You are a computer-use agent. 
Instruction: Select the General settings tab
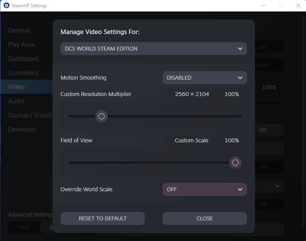coord(19,30)
